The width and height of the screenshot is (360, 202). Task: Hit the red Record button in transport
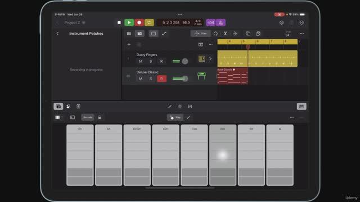tap(139, 22)
